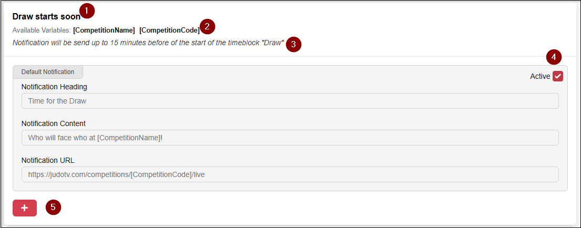Focus the Notification Heading input field
The width and height of the screenshot is (581, 228).
click(x=290, y=101)
